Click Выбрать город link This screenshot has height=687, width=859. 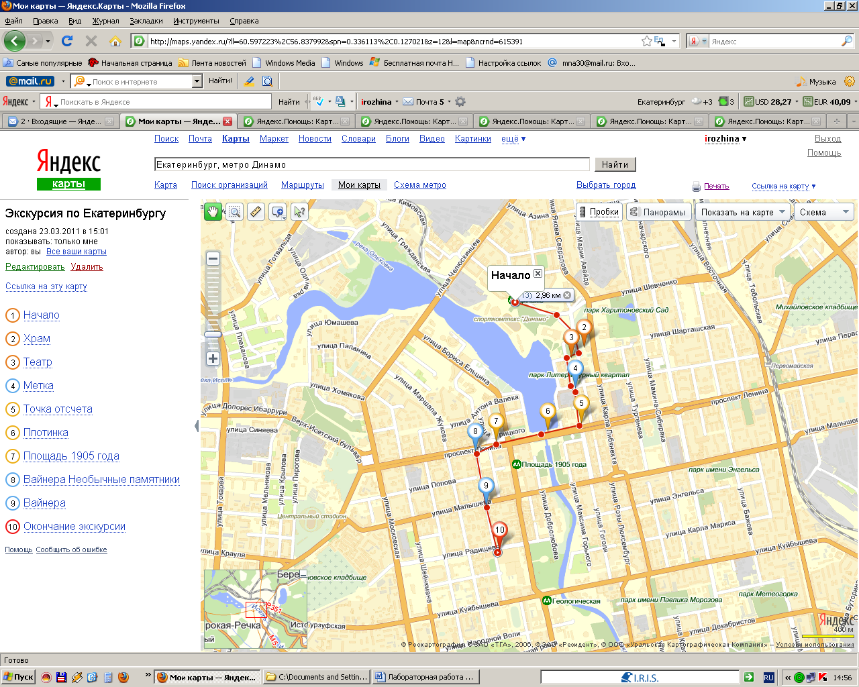pos(606,184)
